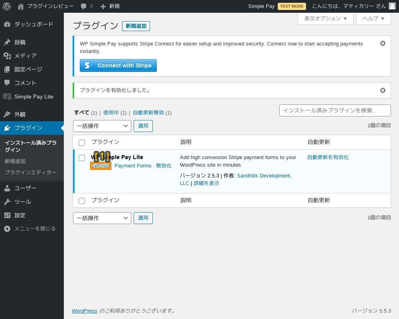Expand the ヘルプ panel
This screenshot has width=399, height=319.
(x=373, y=18)
